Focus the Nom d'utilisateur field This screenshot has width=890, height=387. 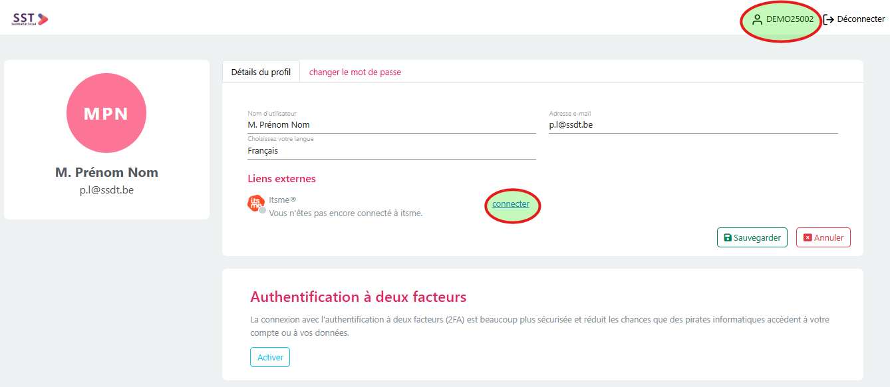tap(391, 124)
